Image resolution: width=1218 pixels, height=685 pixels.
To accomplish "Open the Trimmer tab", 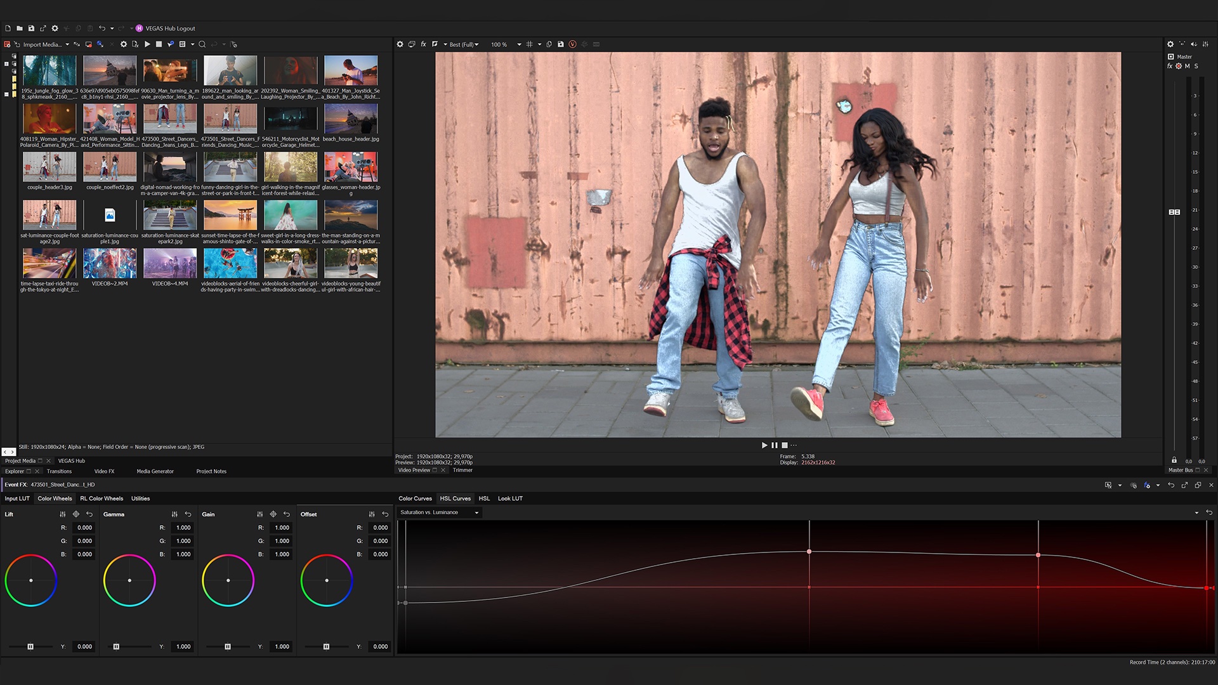I will pyautogui.click(x=462, y=470).
